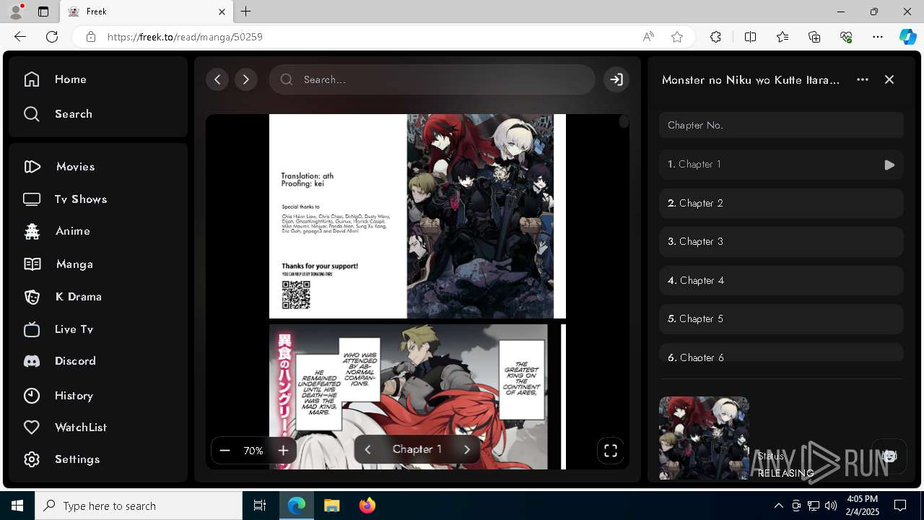Open browser extensions icon
This screenshot has width=924, height=520.
tap(715, 37)
